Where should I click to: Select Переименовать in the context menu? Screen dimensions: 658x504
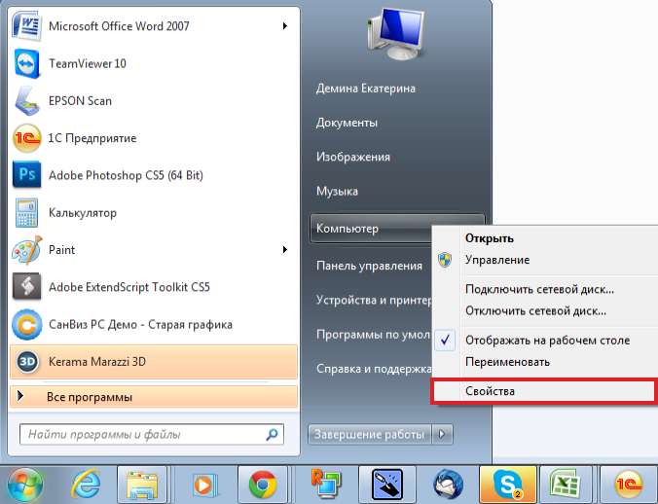click(x=507, y=362)
